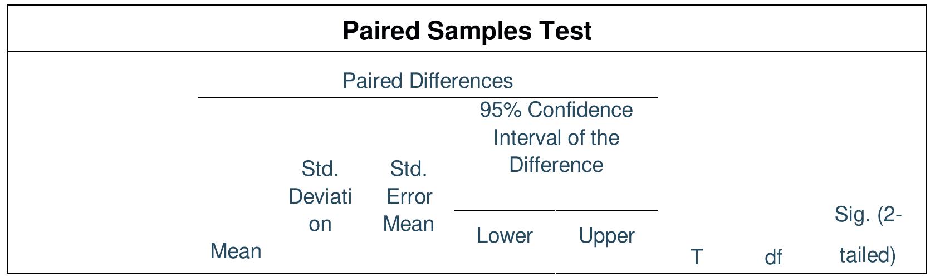Screen dimensions: 935x277
Task: Click the word Samples in the title
Action: [478, 31]
